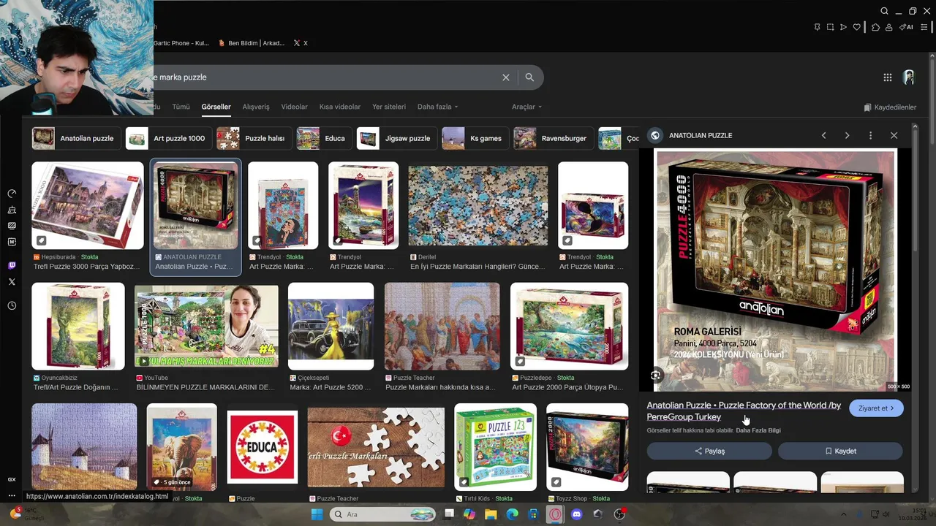Open the three-dots sidebar setup menu
Viewport: 936px width, 526px height.
coord(12,495)
